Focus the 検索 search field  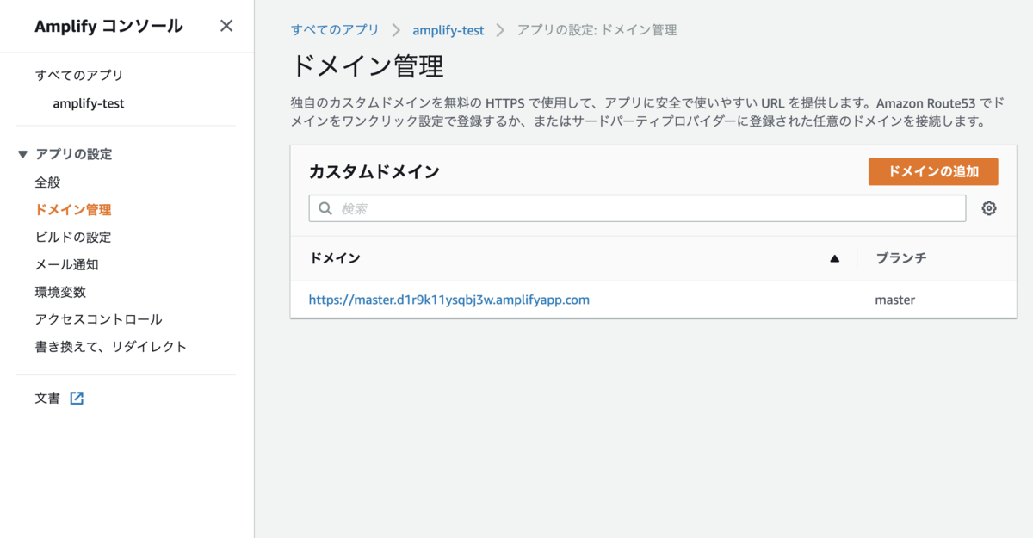coord(637,208)
